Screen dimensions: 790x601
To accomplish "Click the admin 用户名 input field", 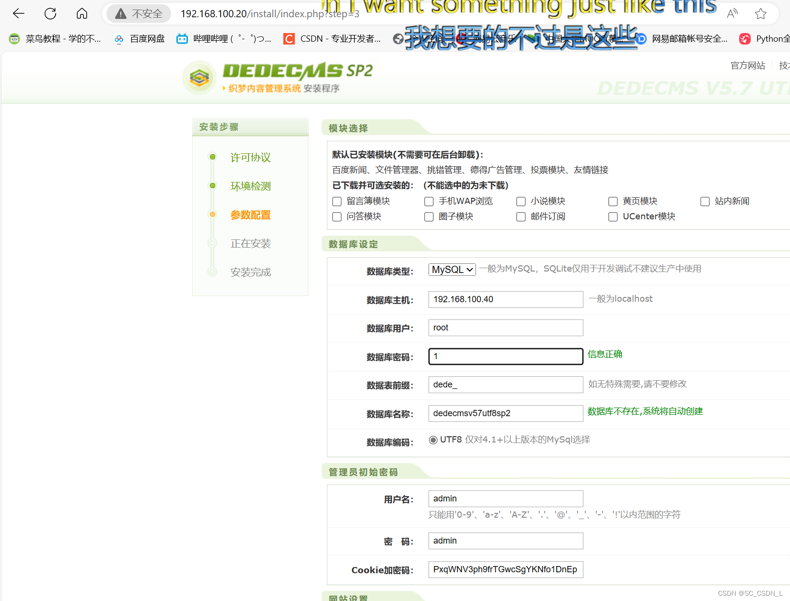I will click(505, 498).
